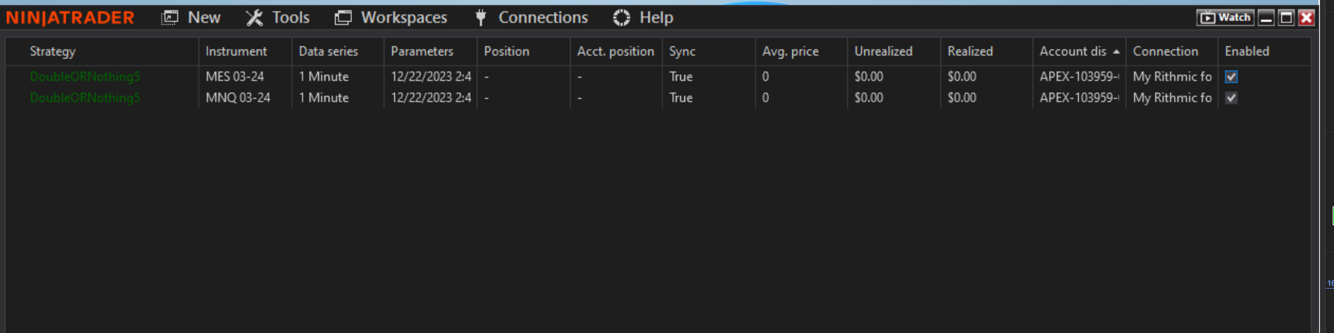Sort by Account display column arrow
This screenshot has width=1334, height=333.
pyautogui.click(x=1116, y=51)
